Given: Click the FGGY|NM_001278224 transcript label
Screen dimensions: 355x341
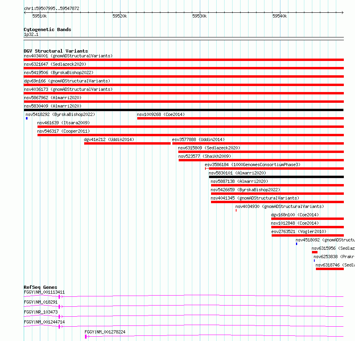Looking at the screenshot, I should 105,332.
